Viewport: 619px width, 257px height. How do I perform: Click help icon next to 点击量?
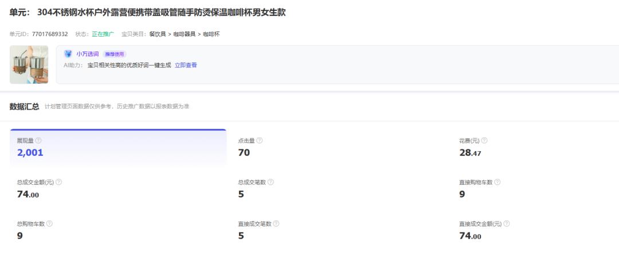(260, 140)
